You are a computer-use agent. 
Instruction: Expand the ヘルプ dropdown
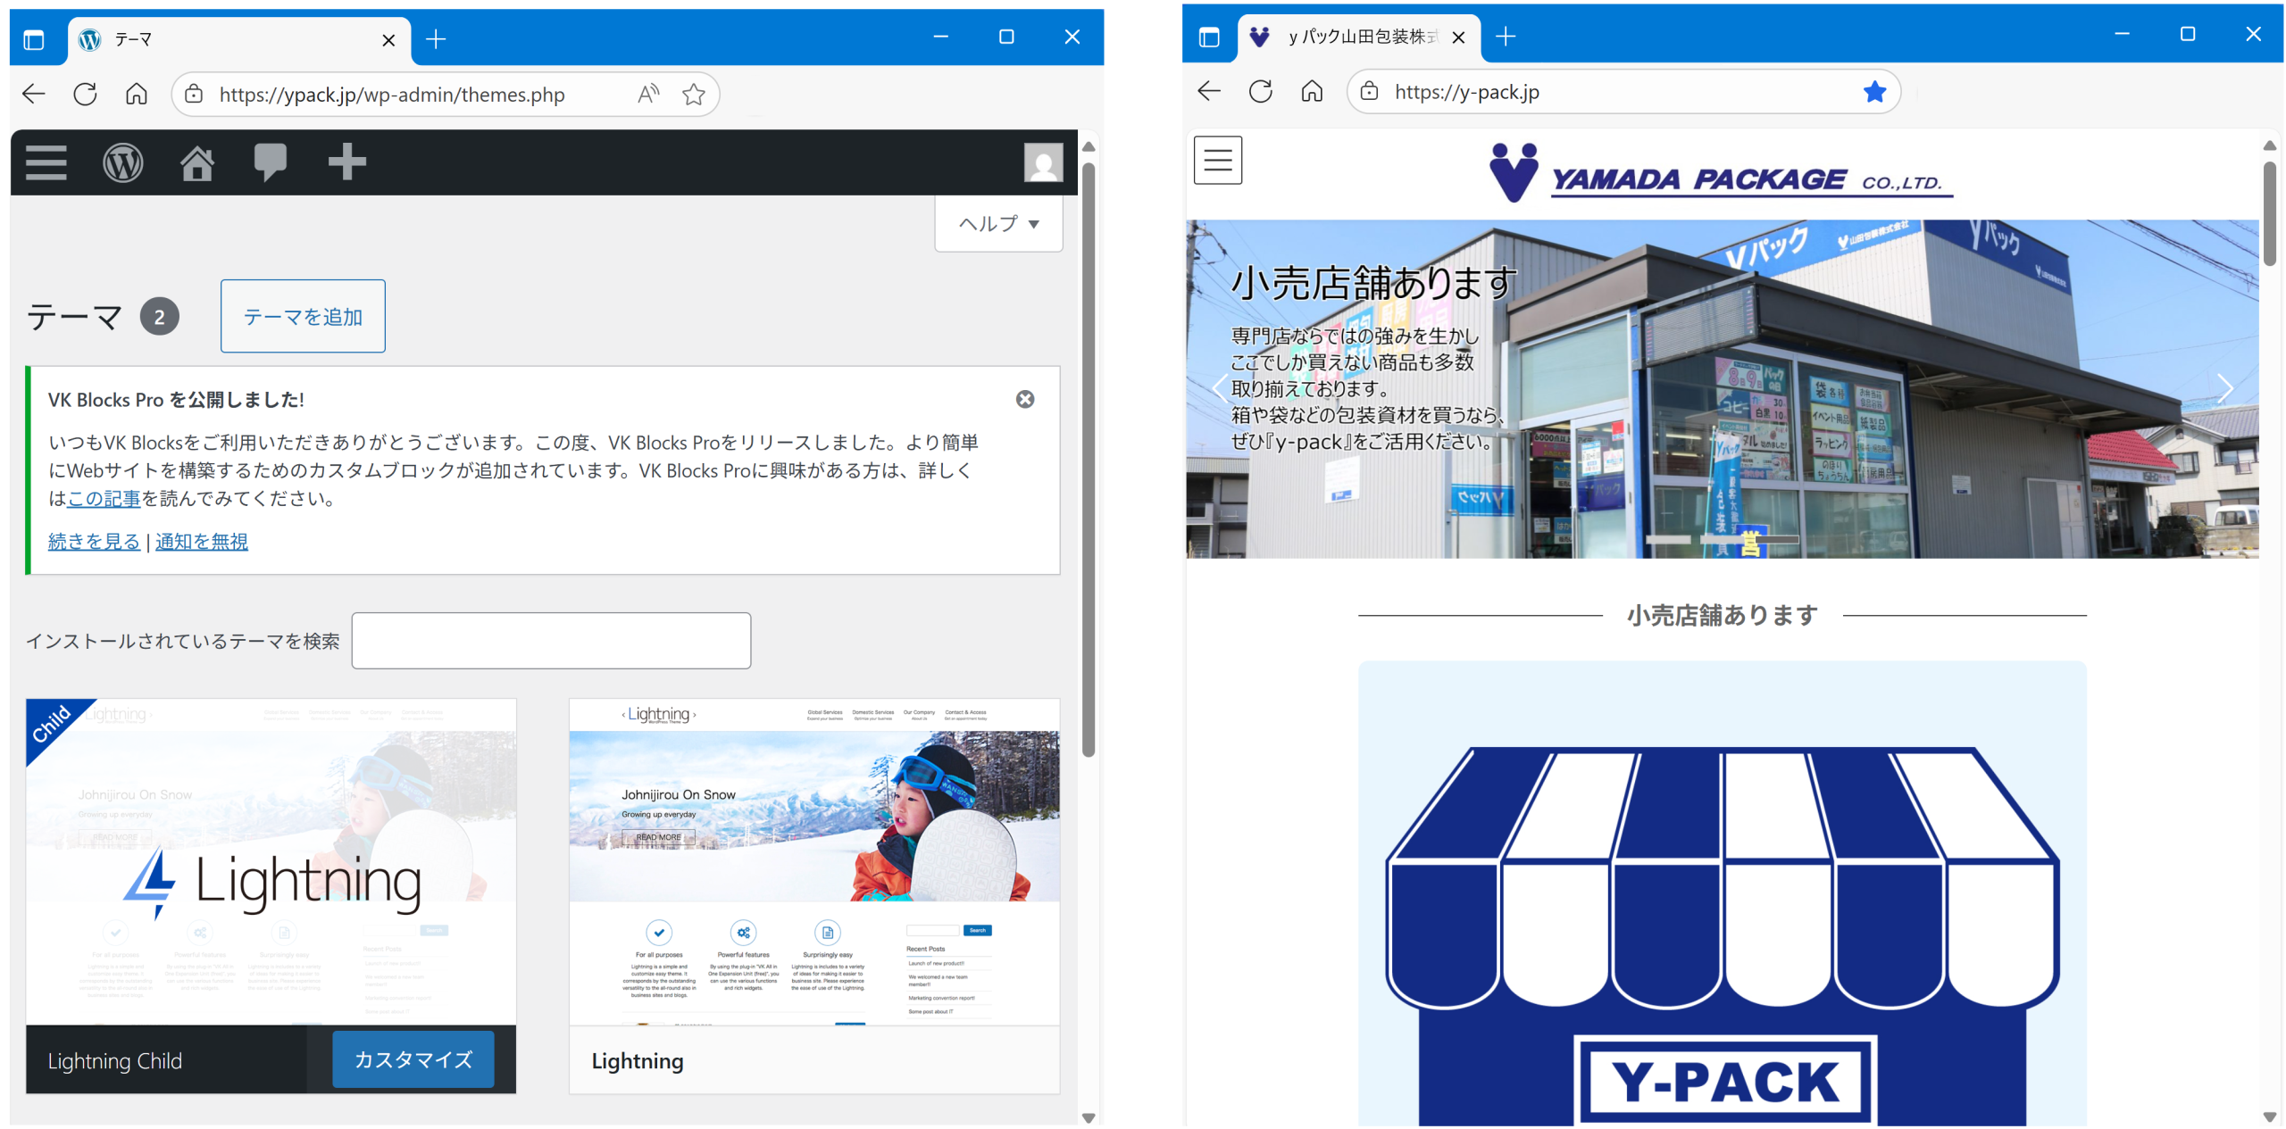(x=998, y=224)
